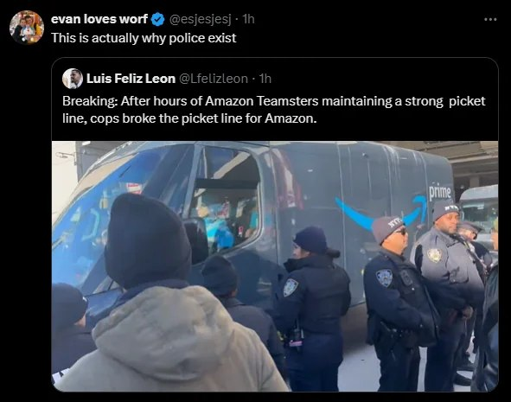The height and width of the screenshot is (402, 511).
Task: Click the NYPD shoulder patch on the center officer
Action: click(291, 288)
